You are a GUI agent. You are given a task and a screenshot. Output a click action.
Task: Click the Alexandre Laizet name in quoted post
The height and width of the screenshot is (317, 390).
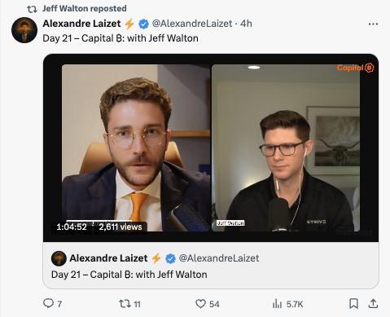click(x=108, y=258)
